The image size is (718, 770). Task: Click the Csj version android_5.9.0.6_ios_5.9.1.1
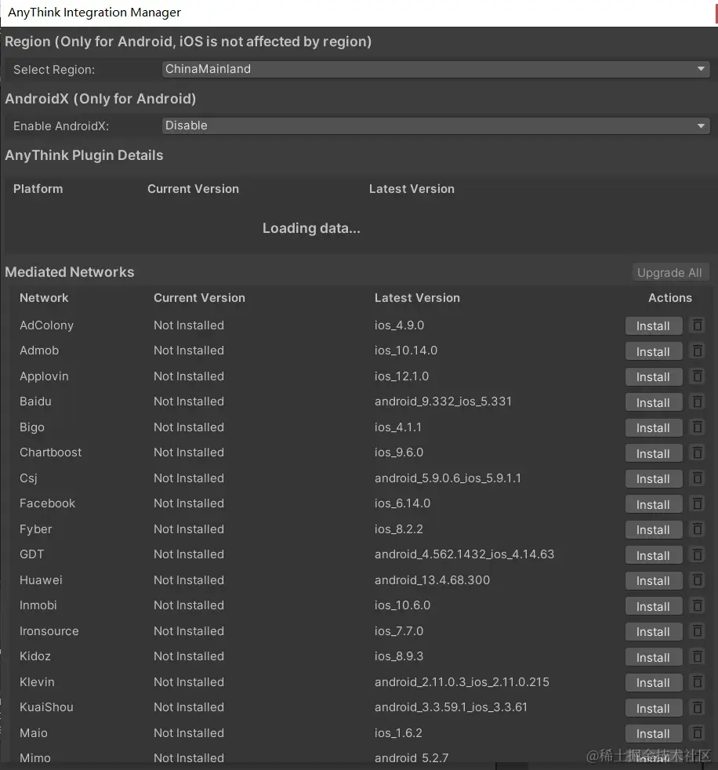click(448, 478)
